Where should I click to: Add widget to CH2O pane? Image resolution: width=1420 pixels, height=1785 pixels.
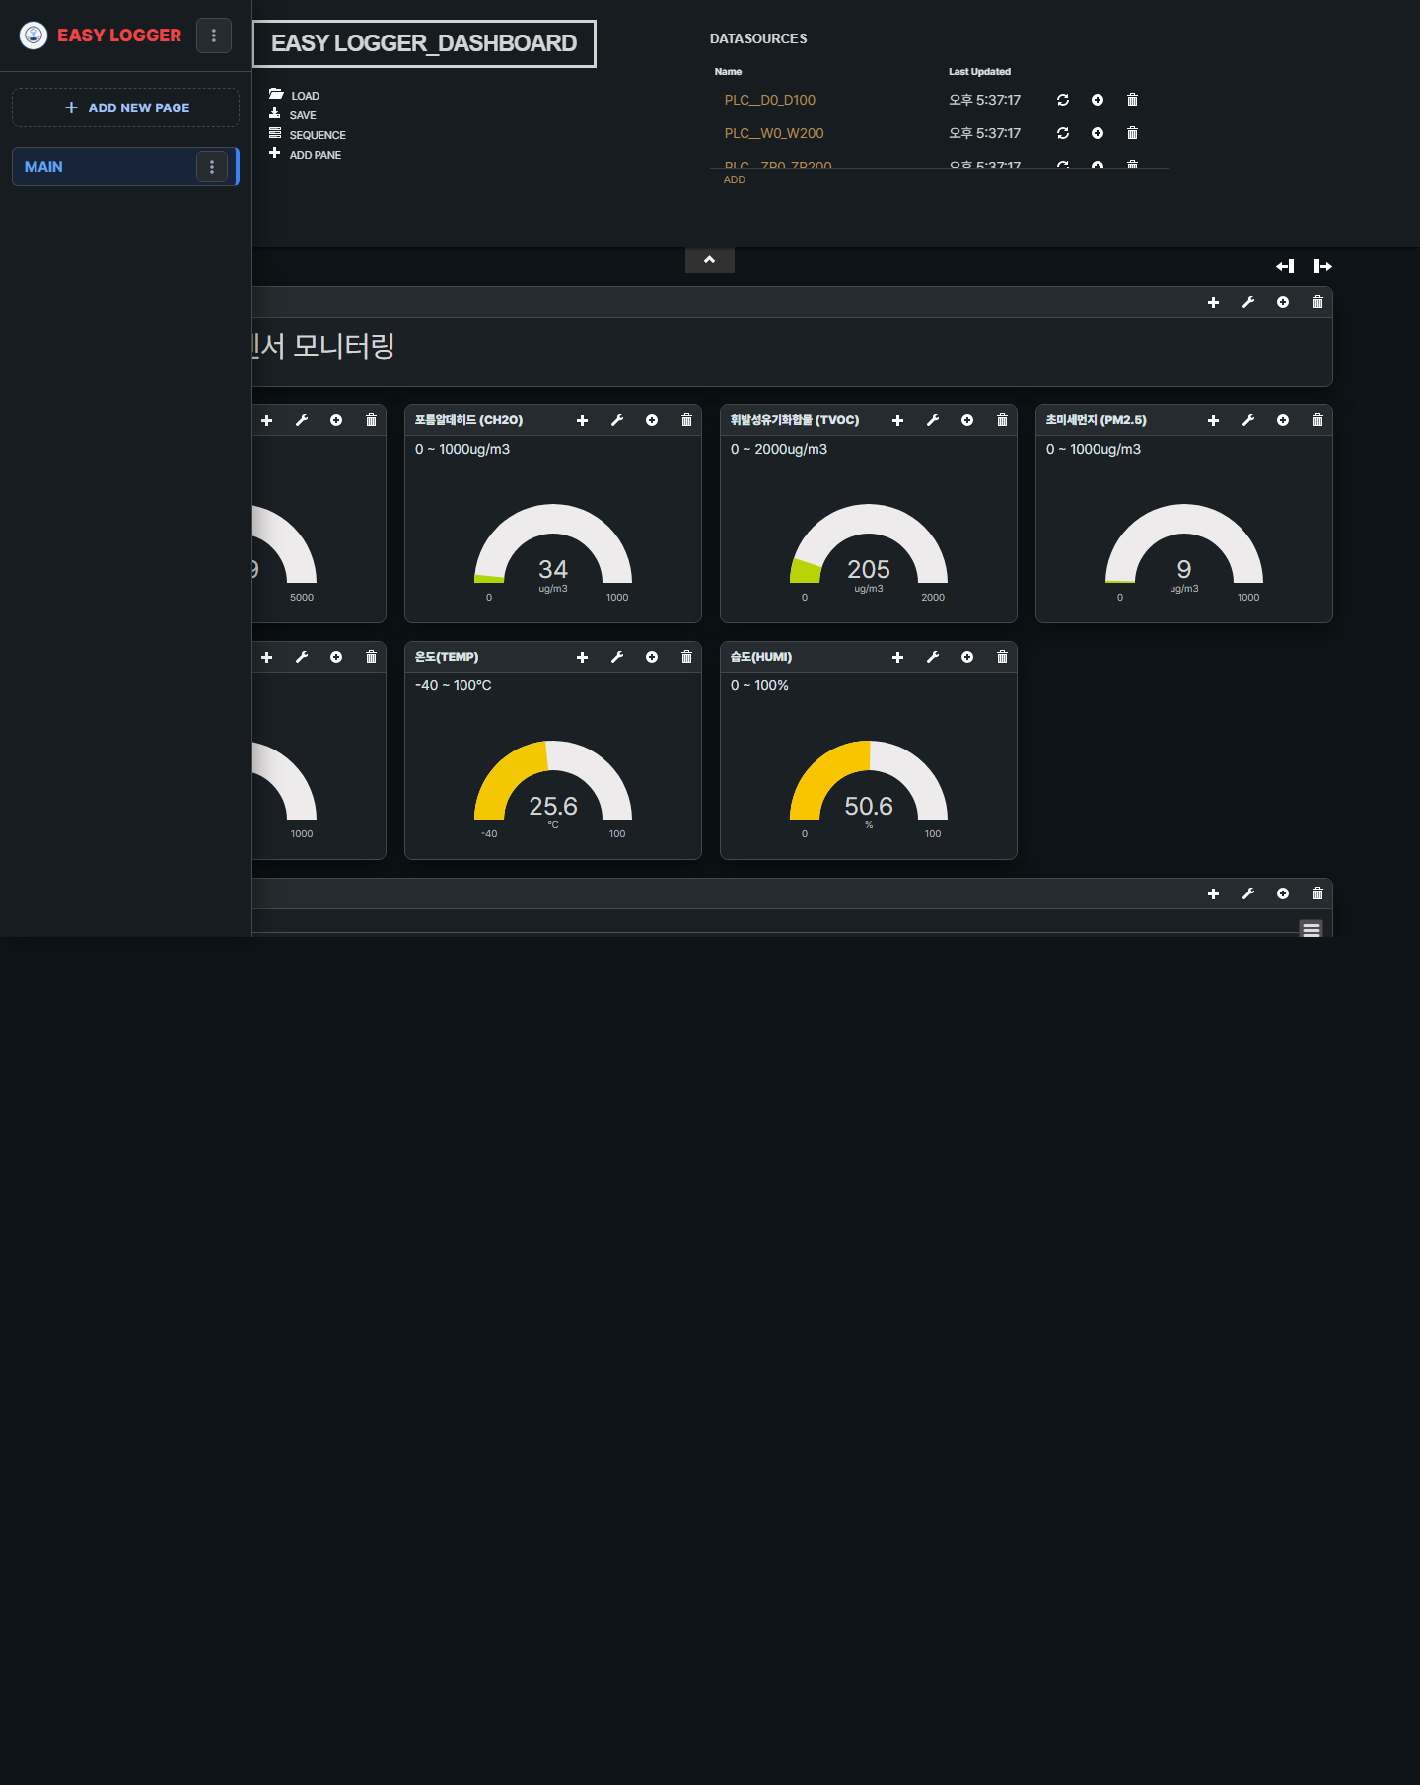click(583, 420)
